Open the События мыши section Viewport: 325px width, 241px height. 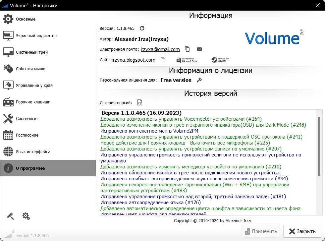pos(31,69)
